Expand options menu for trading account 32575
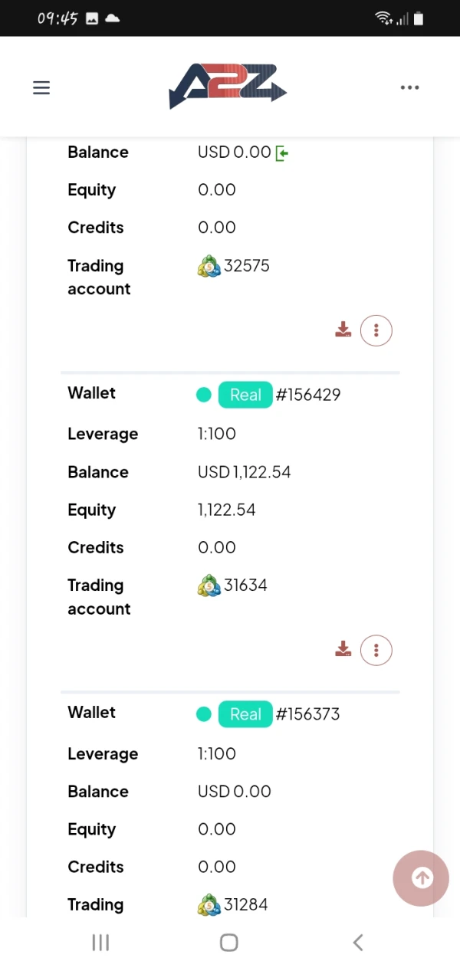 376,330
